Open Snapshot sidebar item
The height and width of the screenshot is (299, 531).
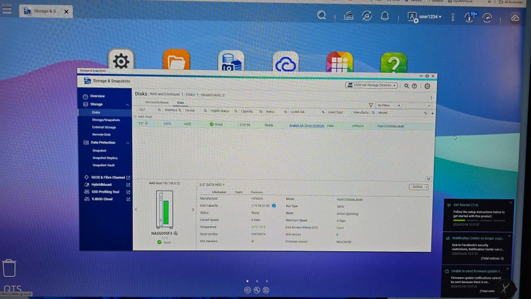[x=99, y=151]
